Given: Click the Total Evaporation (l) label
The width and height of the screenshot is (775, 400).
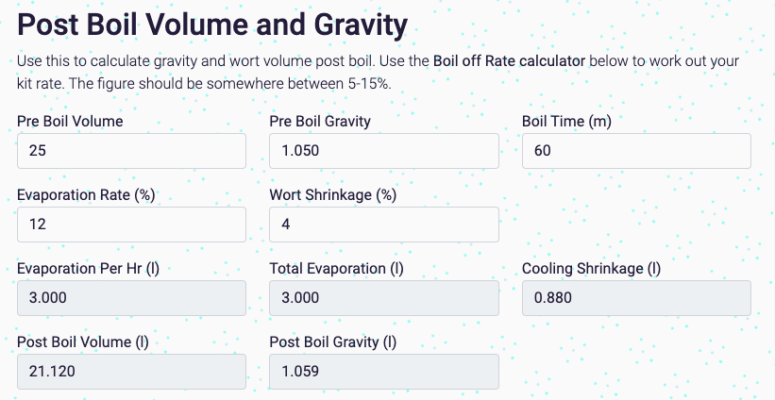Looking at the screenshot, I should point(337,268).
